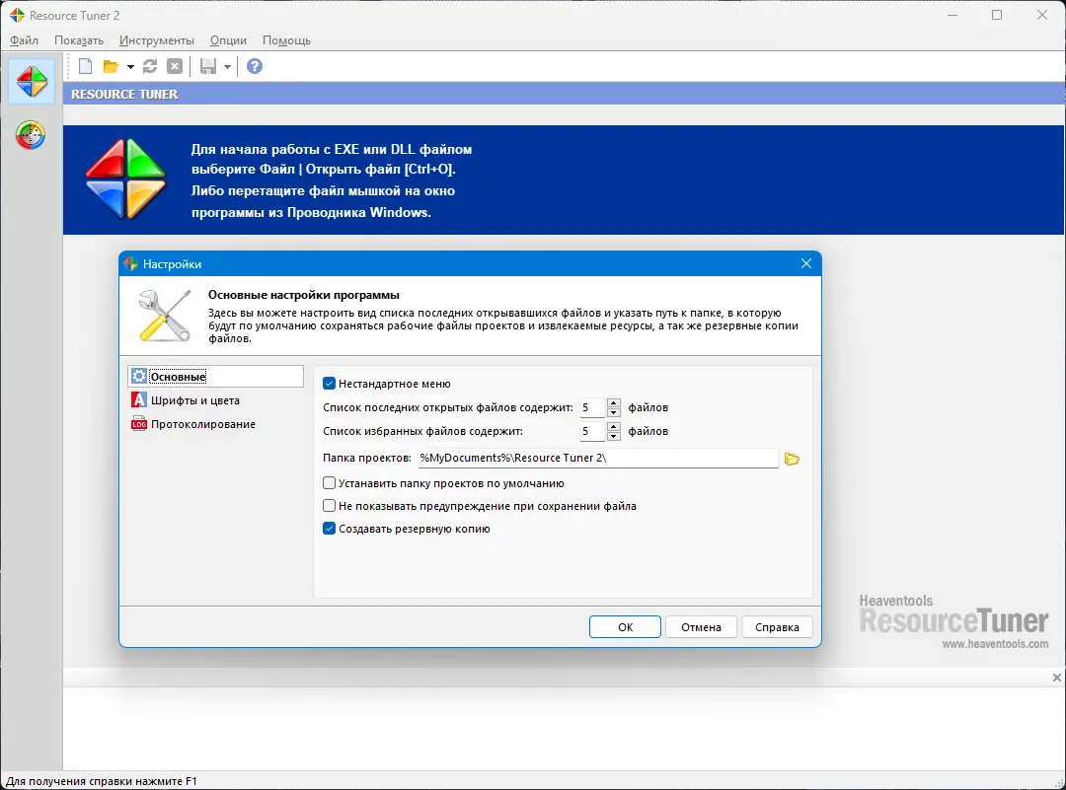Screen dimensions: 1066x790
Task: Open file using the folder toolbar icon
Action: pos(111,66)
